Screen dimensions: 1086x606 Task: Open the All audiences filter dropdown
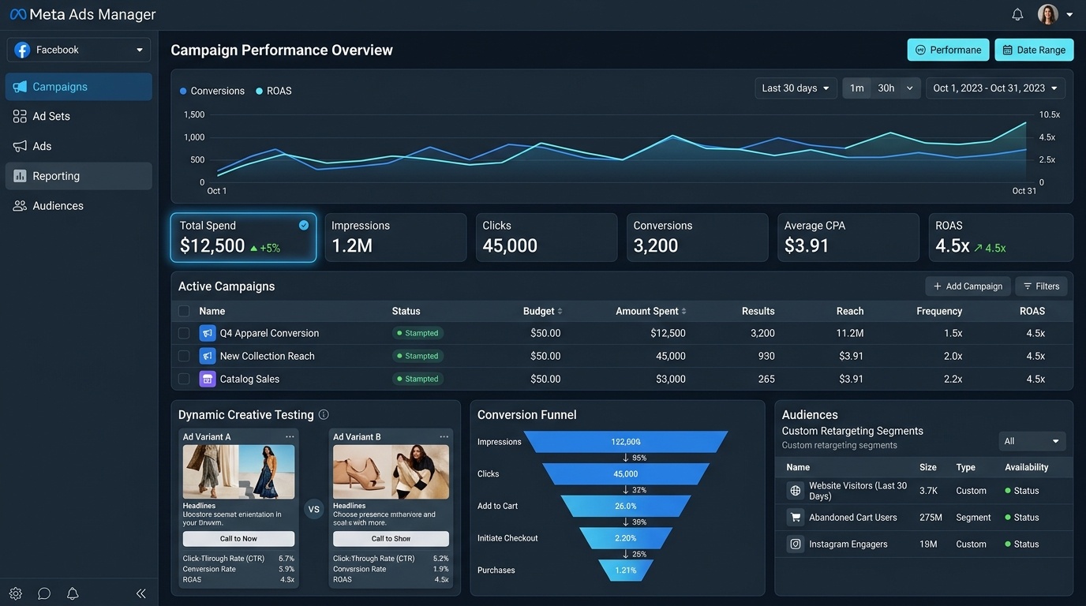coord(1032,441)
